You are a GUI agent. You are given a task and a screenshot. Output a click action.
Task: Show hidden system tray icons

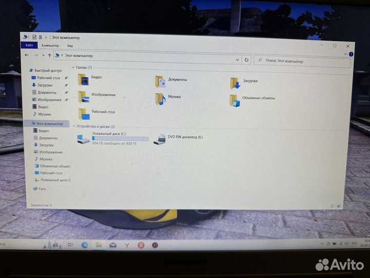(322, 244)
